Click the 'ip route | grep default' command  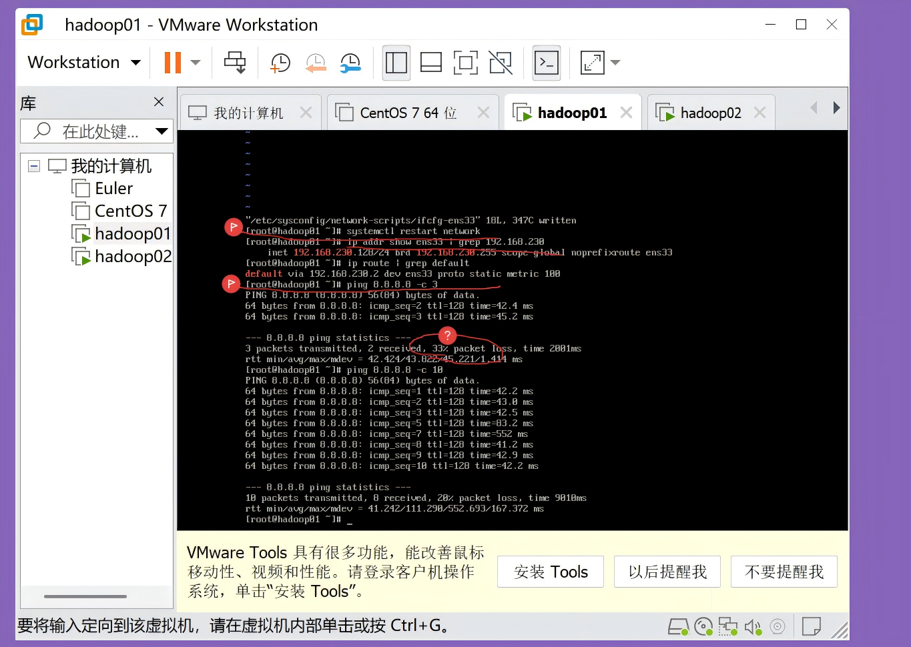tap(357, 263)
